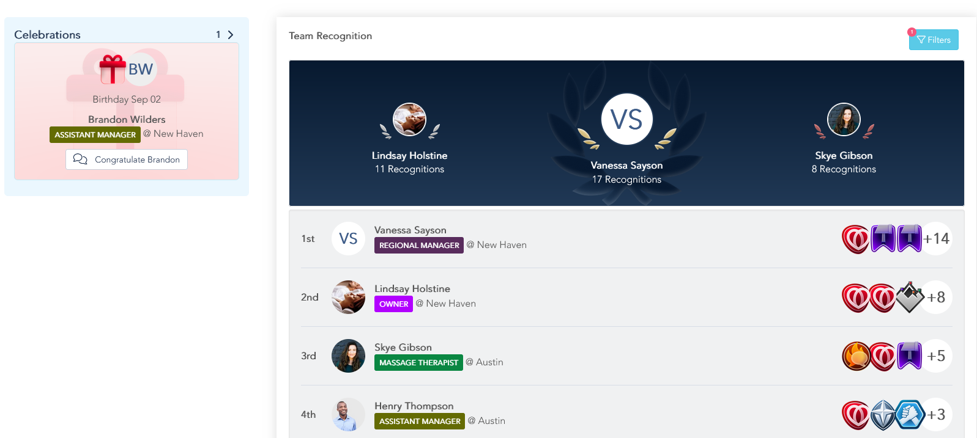977x438 pixels.
Task: Show Skye Gibson's +5 additional badges
Action: (x=937, y=356)
